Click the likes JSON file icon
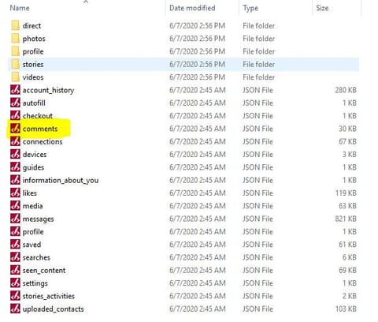378x322 pixels. 15,193
